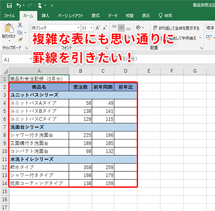Click the 貼り付け paste clipboard icon

click(9, 28)
